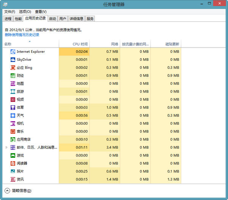Open the 文件(F) menu
This screenshot has height=200, width=228.
[x=9, y=12]
